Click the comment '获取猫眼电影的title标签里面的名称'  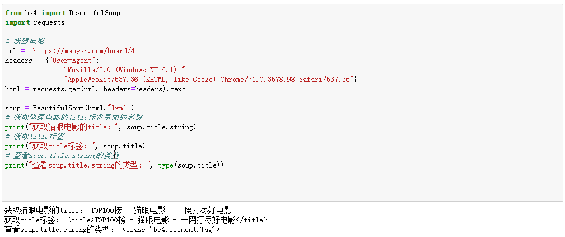pos(73,117)
